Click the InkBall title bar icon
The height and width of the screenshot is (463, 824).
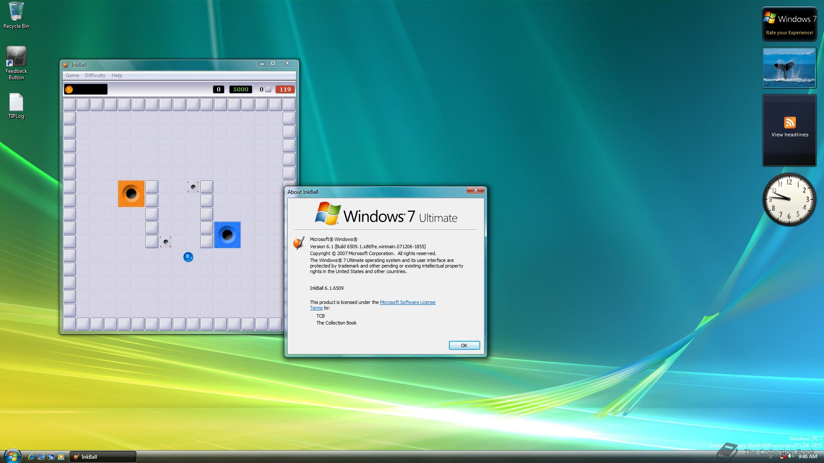click(66, 65)
